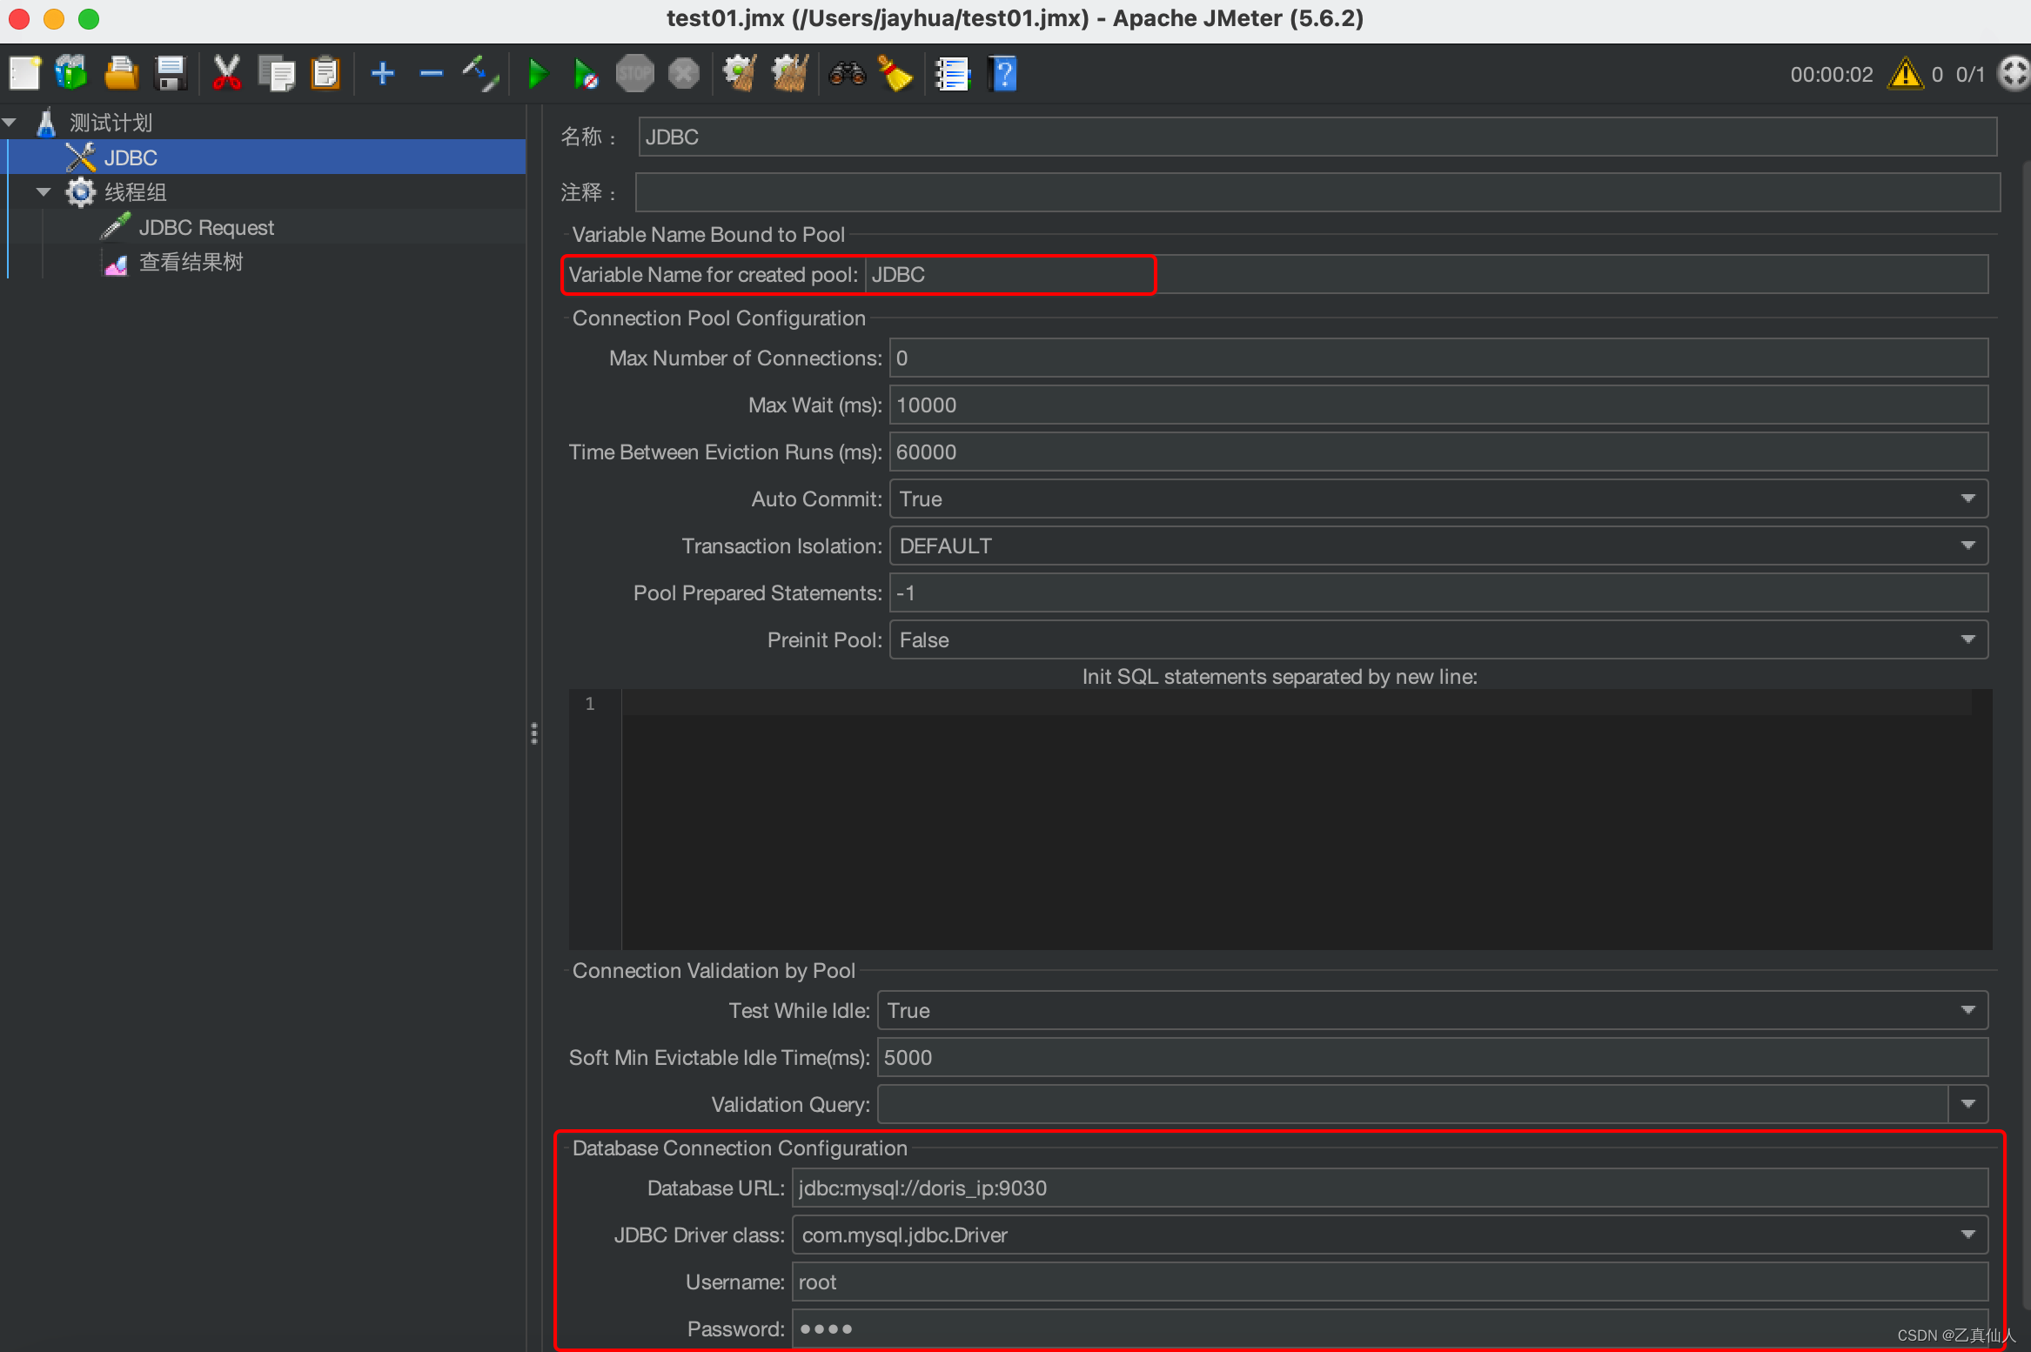
Task: Click Time Between Eviction Runs field
Action: pos(1438,452)
